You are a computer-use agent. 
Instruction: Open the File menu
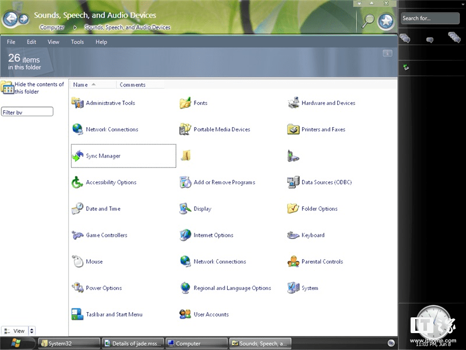click(10, 41)
